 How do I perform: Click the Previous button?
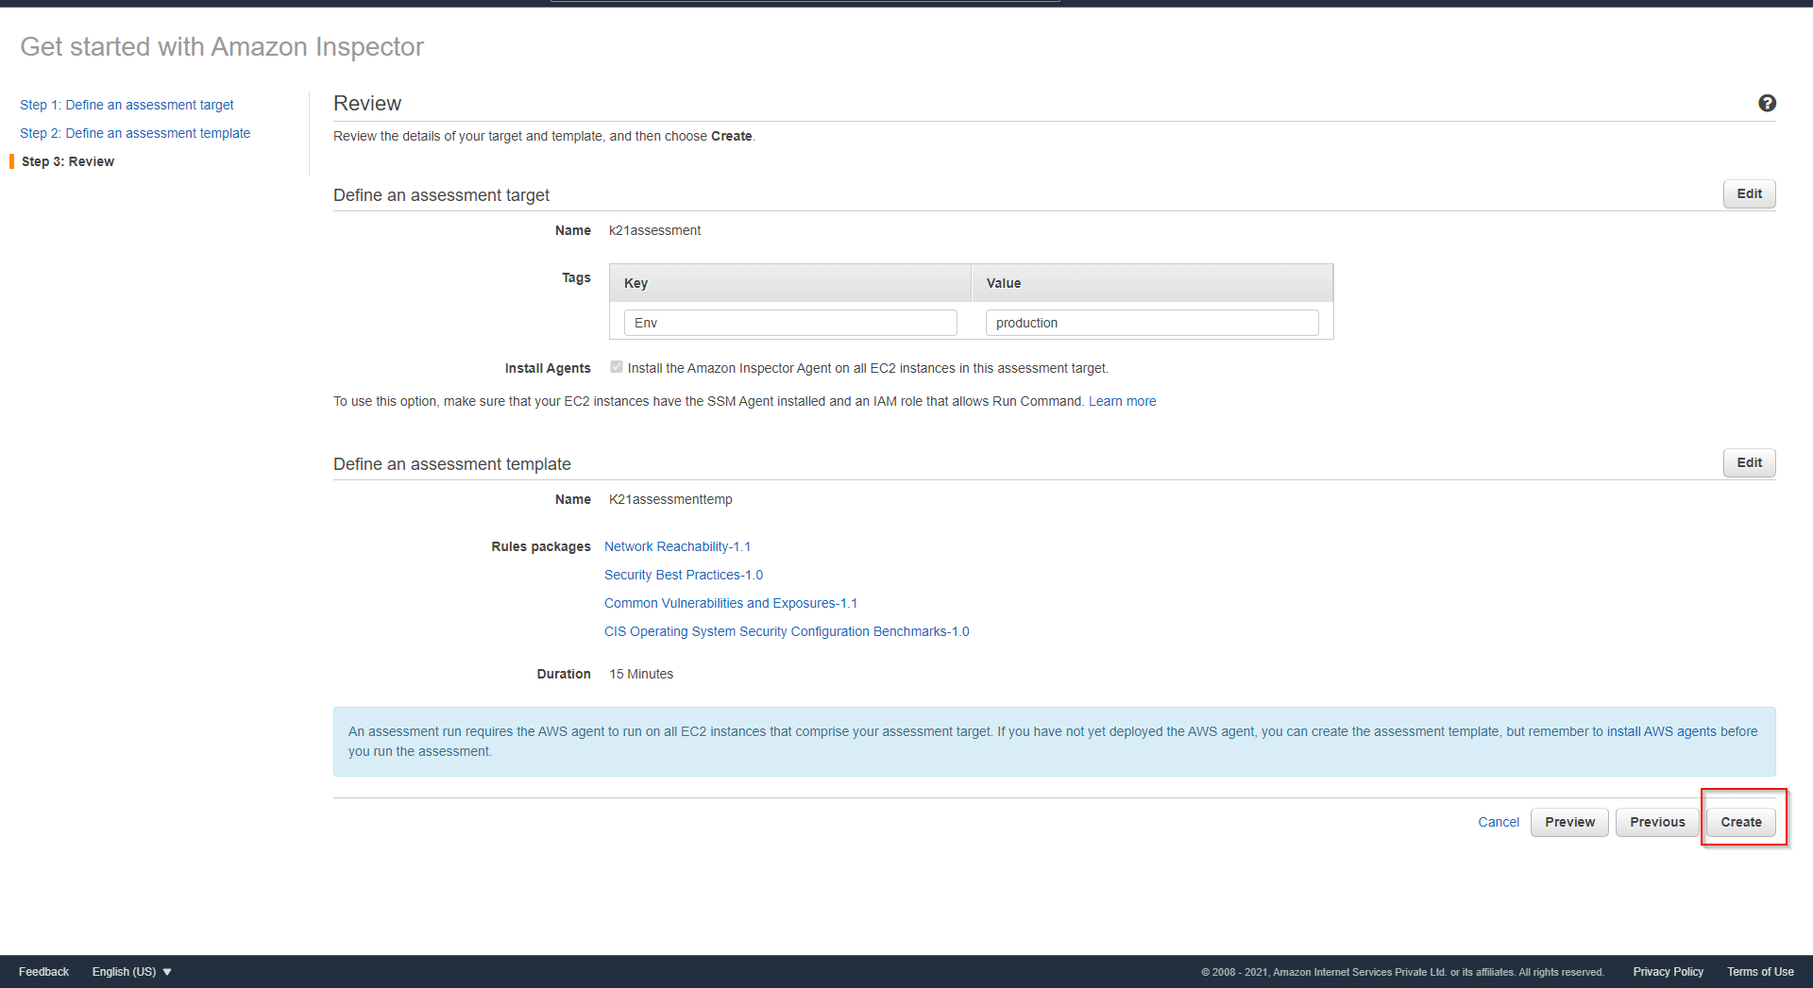coord(1656,822)
